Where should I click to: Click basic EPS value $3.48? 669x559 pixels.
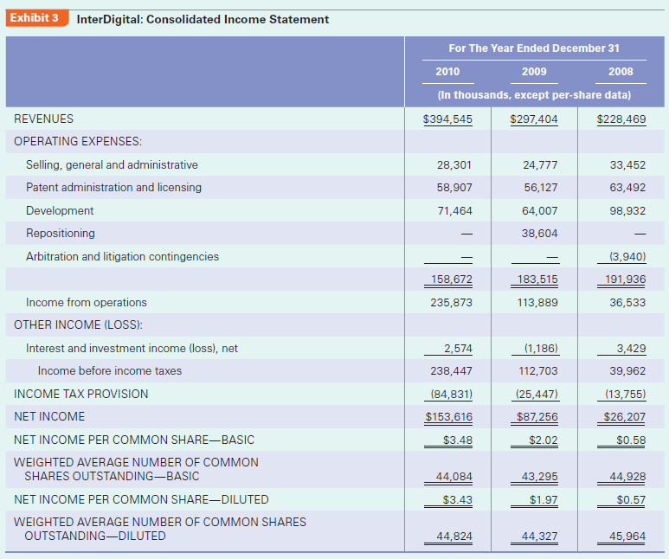pyautogui.click(x=457, y=440)
